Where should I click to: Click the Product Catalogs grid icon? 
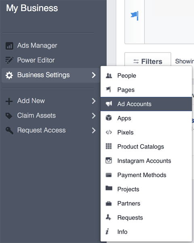tap(109, 146)
